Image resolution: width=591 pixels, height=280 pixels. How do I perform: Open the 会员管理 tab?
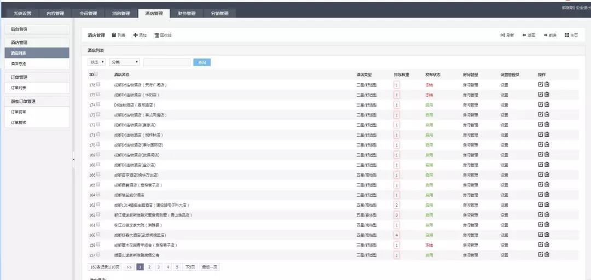(x=88, y=13)
